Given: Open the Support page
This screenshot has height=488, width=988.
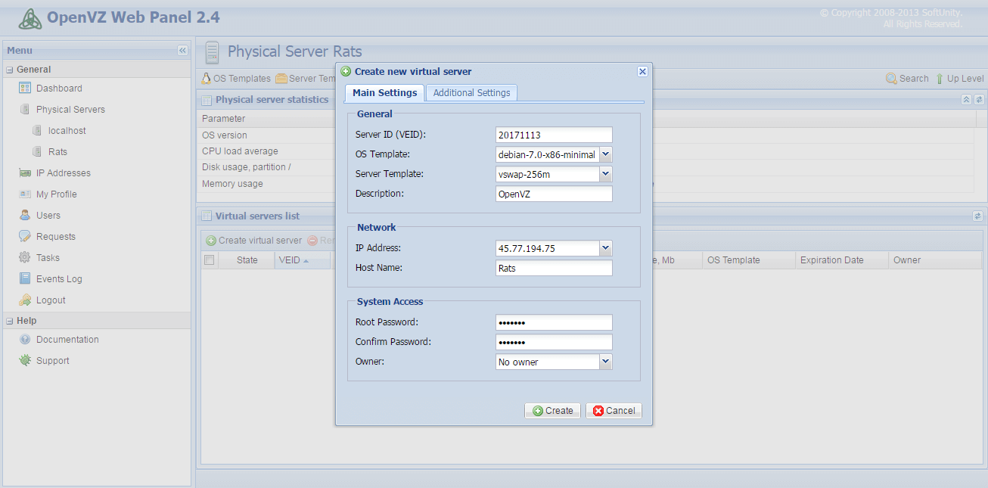Looking at the screenshot, I should click(52, 361).
